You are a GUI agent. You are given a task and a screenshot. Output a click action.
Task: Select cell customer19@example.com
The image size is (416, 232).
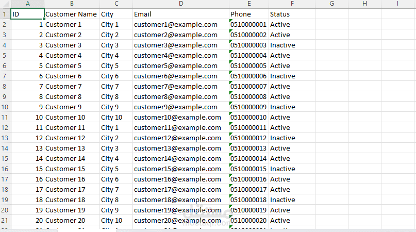181,210
